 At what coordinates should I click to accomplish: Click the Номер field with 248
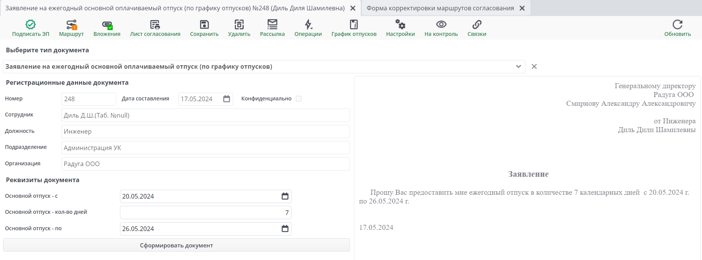point(89,99)
